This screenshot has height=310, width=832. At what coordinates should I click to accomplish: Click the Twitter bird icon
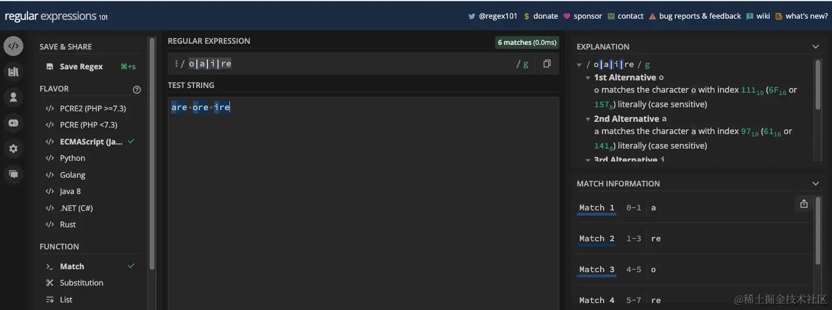pyautogui.click(x=472, y=16)
